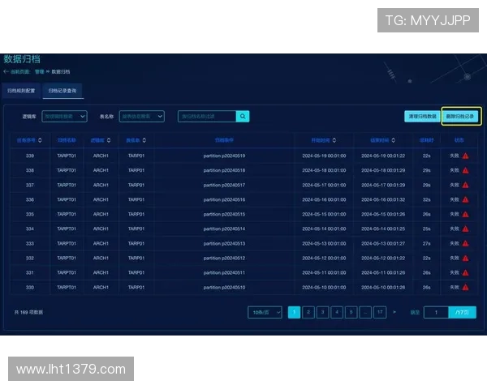Click the red warning icon in row 333

[x=466, y=244]
